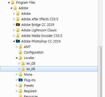
Task: Select the ko_KR folder label
Action: [31, 69]
